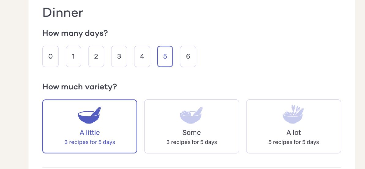
Task: Click the selected 5 days button
Action: coord(165,56)
